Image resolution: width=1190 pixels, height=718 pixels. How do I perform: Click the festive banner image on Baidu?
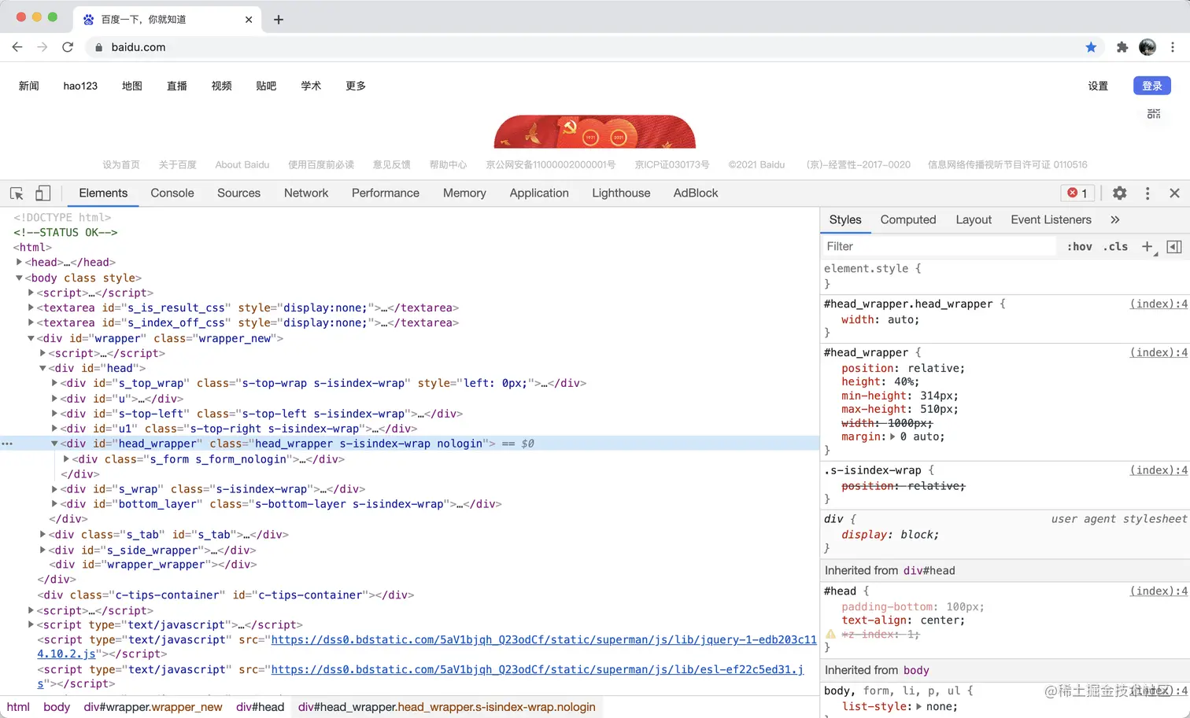click(x=595, y=131)
